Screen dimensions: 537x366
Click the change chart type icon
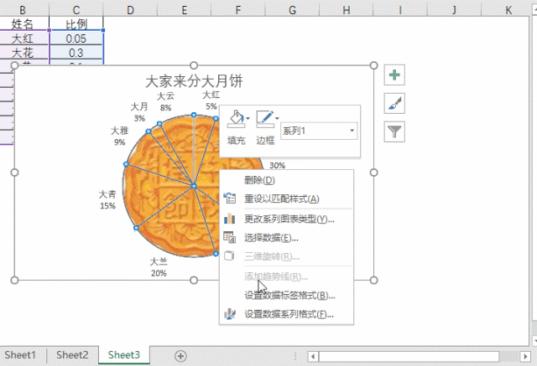[x=229, y=219]
